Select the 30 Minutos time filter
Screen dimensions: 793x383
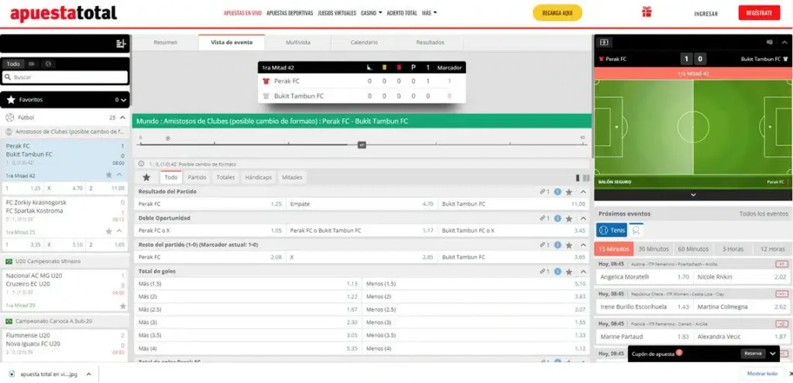pyautogui.click(x=654, y=249)
